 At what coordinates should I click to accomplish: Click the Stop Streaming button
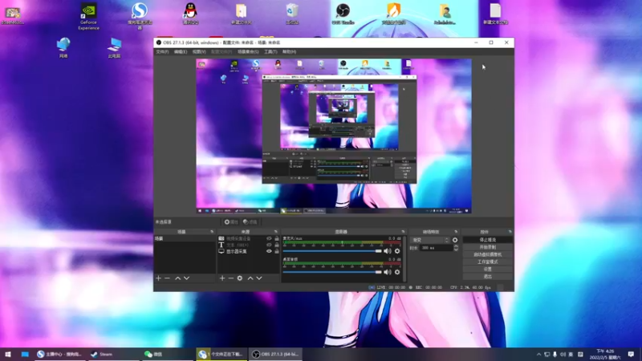point(488,240)
